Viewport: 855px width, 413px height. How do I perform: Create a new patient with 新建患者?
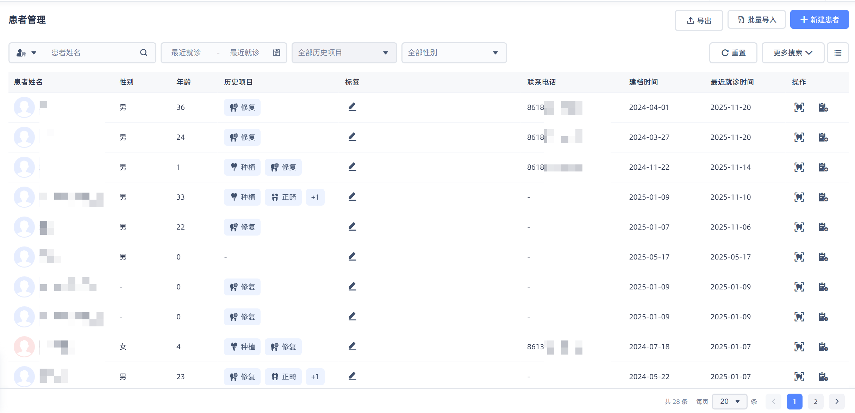819,20
